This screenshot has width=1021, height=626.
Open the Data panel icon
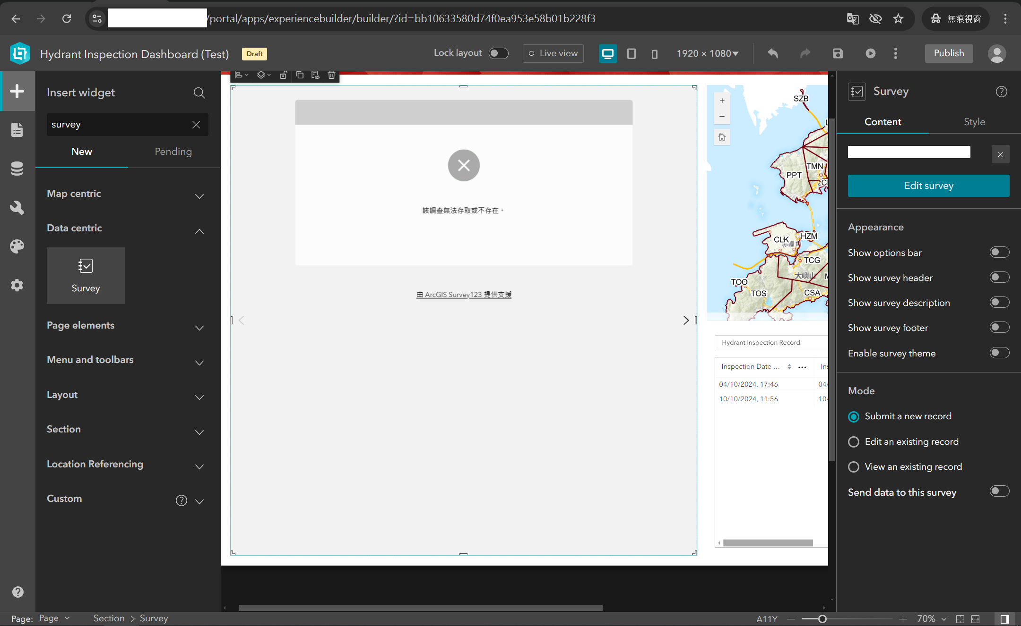click(17, 169)
